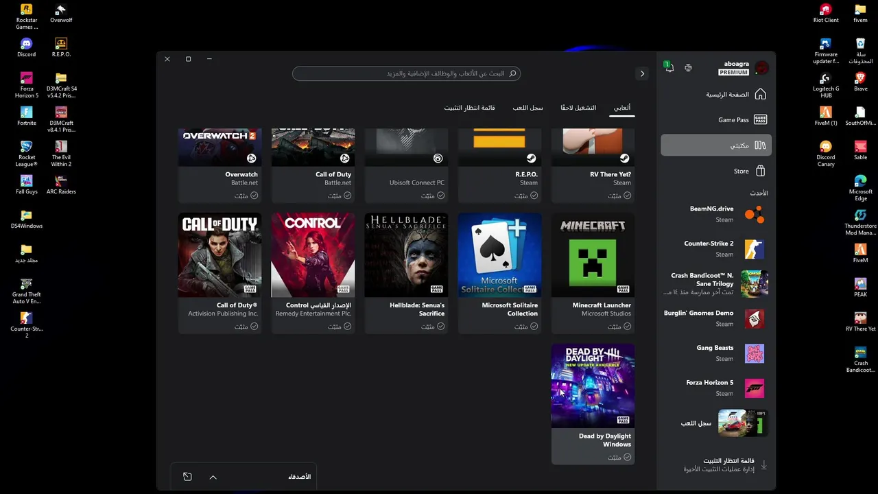This screenshot has width=878, height=494.
Task: Open the Control game cover
Action: click(x=313, y=255)
